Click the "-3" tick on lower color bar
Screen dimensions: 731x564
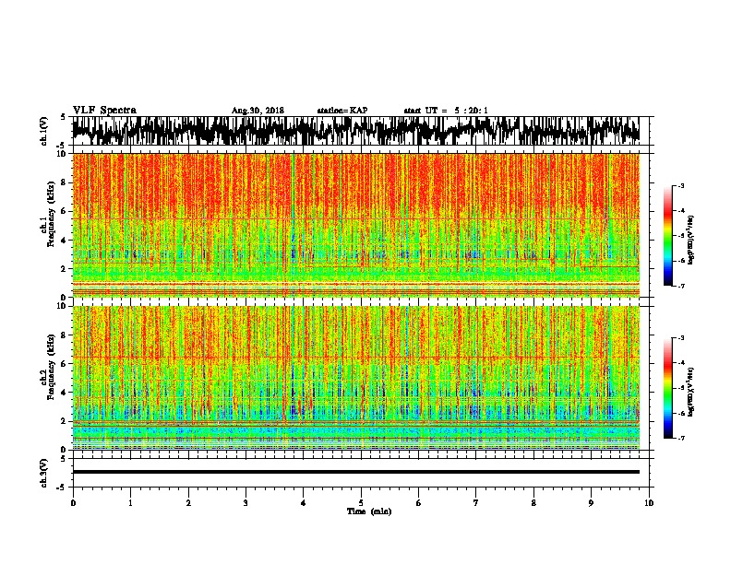point(681,338)
